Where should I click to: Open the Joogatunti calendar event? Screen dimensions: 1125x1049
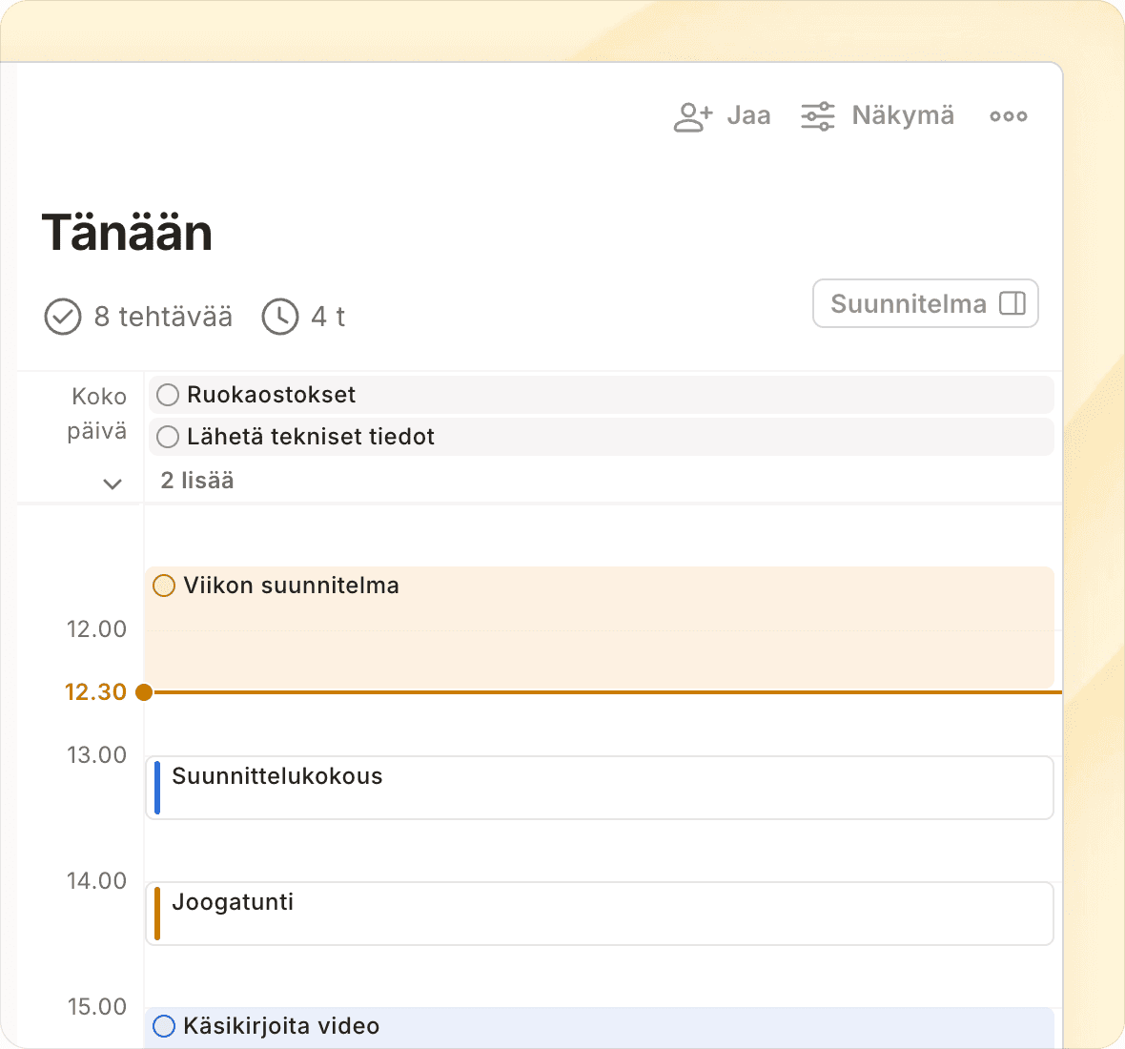click(x=601, y=914)
